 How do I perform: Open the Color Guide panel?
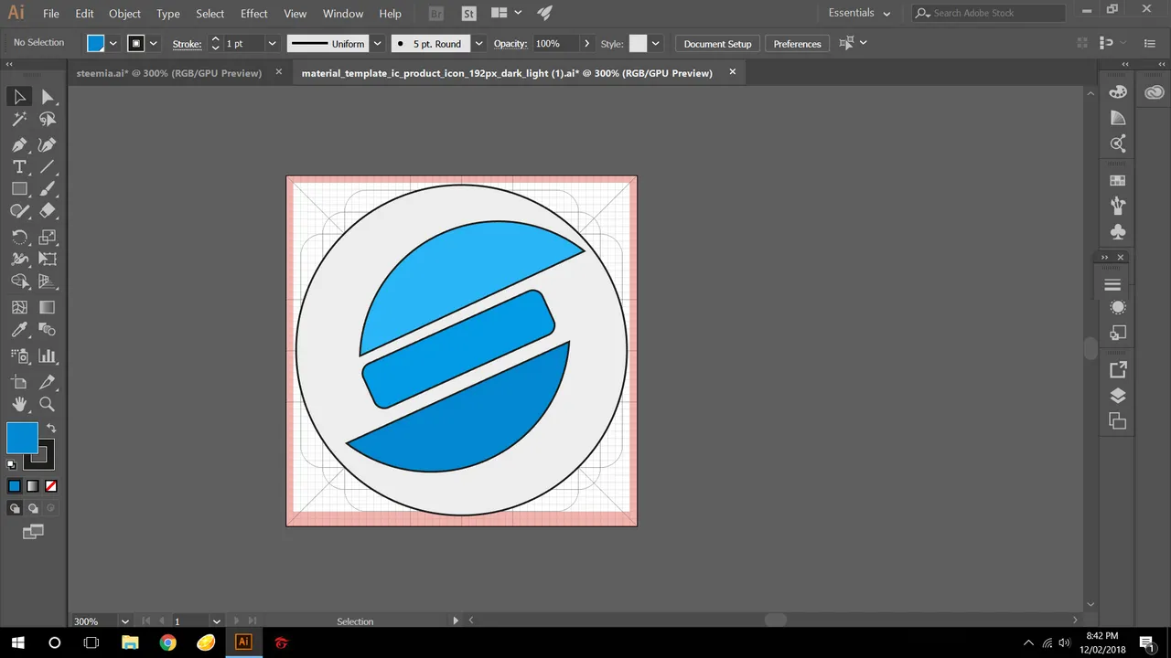(1117, 118)
